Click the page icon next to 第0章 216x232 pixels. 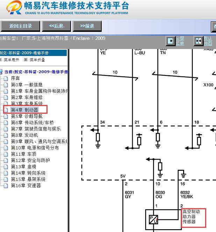pyautogui.click(x=6, y=85)
